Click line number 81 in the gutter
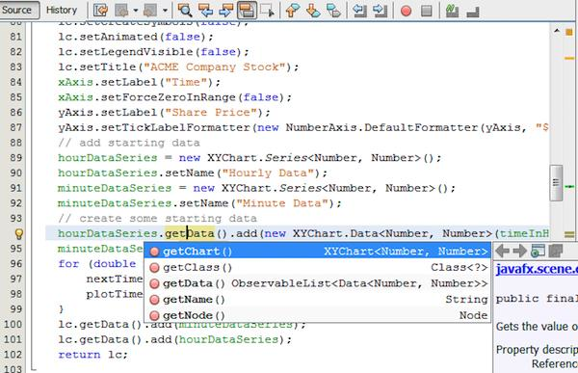The image size is (578, 373). (x=15, y=37)
